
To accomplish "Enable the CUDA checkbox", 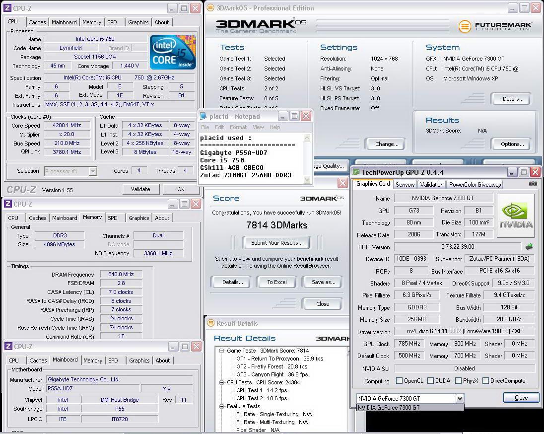I will tap(430, 381).
